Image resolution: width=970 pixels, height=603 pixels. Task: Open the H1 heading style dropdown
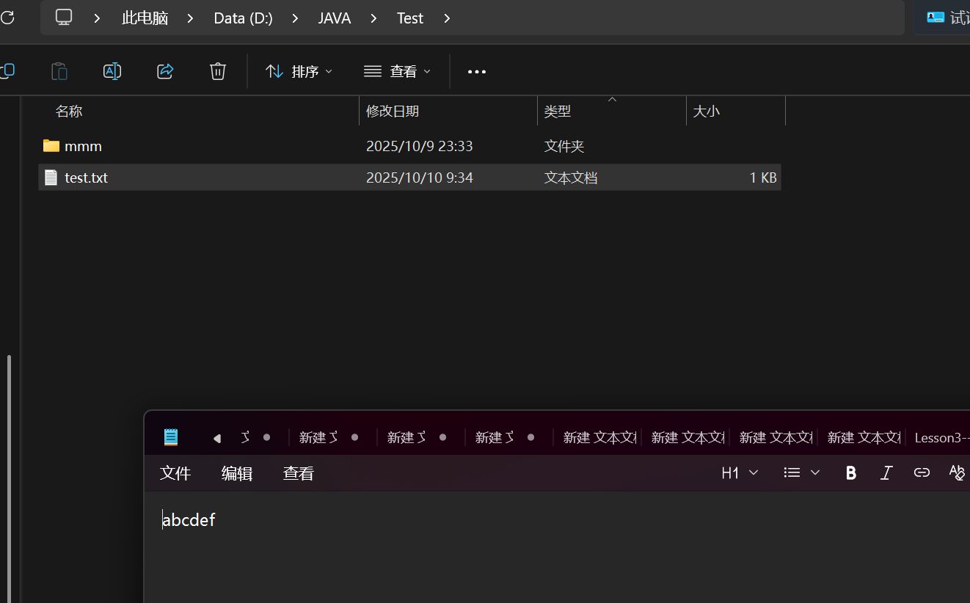tap(738, 472)
